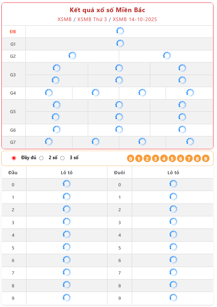Click the "Kết quả xổ số Miền Bắc" title

(107, 10)
